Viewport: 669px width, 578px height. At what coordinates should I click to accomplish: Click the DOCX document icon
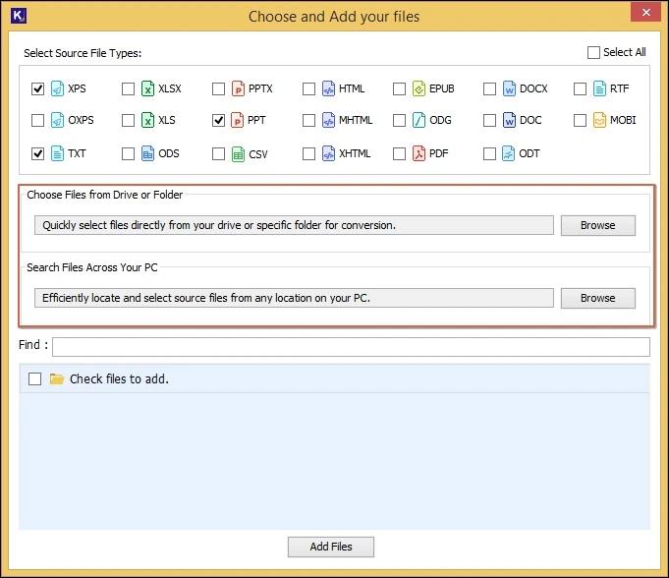point(509,88)
